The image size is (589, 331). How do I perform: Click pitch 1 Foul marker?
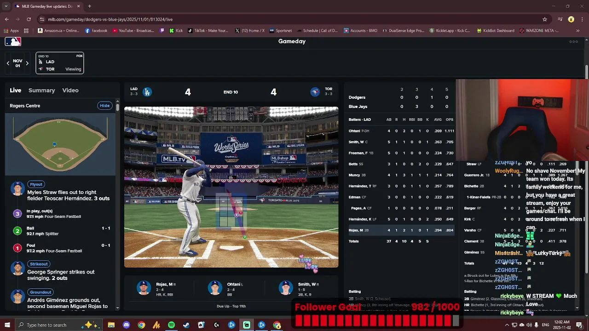tap(17, 248)
